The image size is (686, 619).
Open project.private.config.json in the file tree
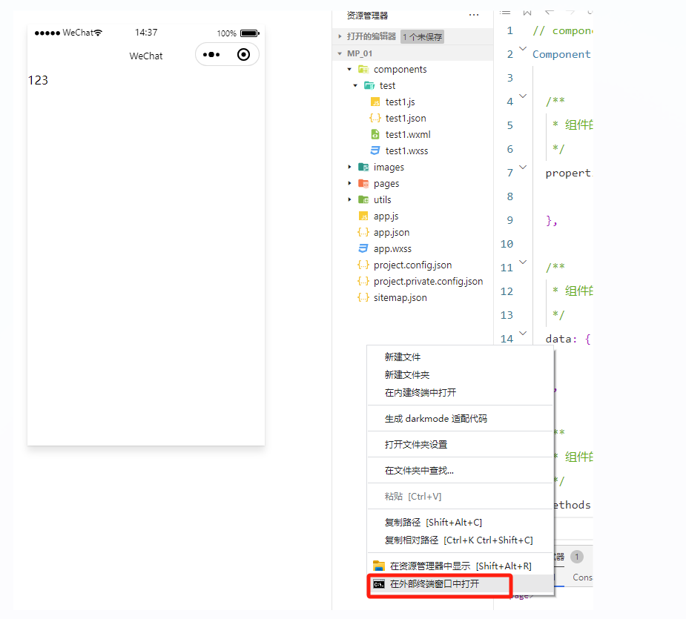coord(429,281)
